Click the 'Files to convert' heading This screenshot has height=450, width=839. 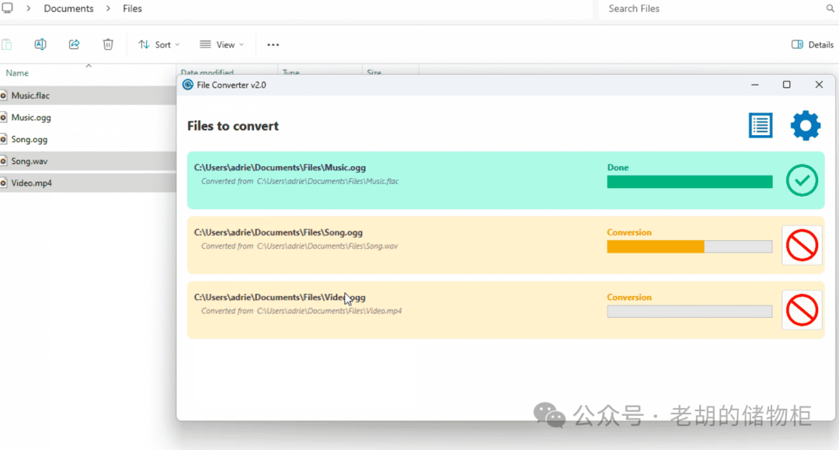(233, 126)
